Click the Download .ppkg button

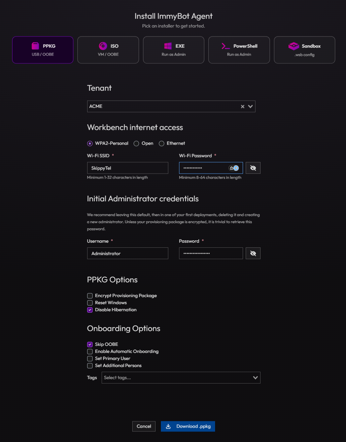coord(188,426)
